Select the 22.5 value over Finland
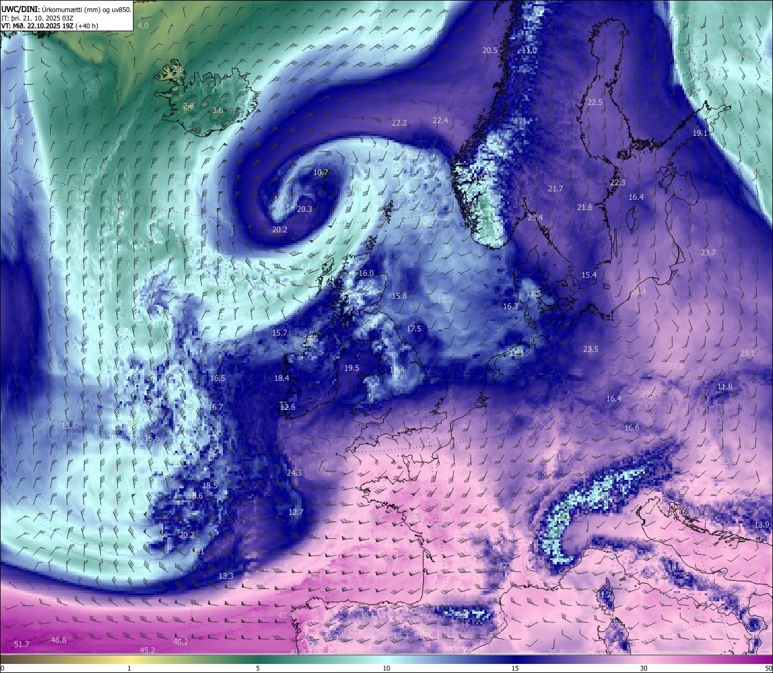773x673 pixels. (595, 103)
